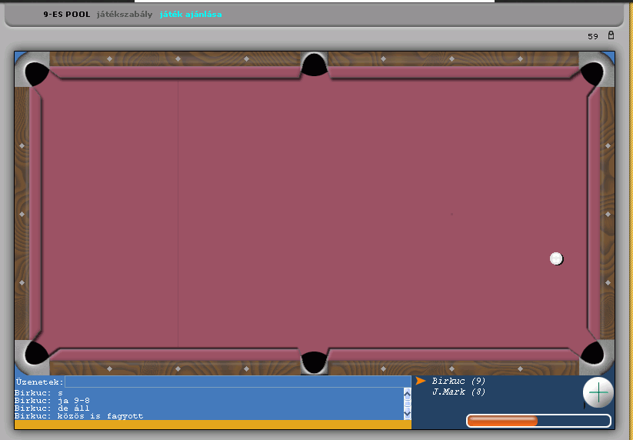Click the top-left corner pocket
The image size is (633, 440).
coord(35,73)
